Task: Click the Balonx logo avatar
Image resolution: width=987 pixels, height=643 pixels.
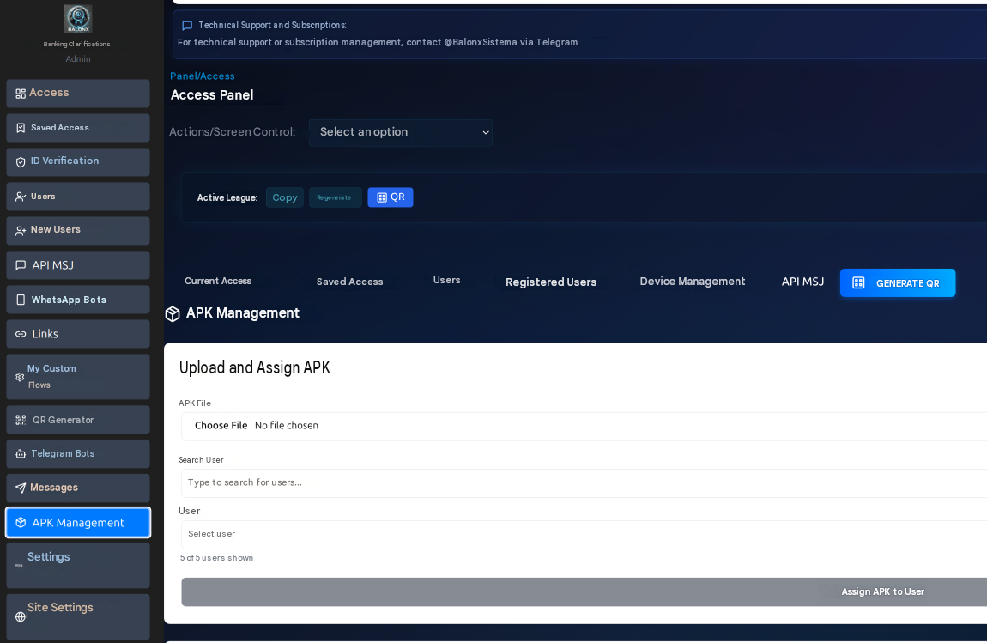Action: pyautogui.click(x=78, y=19)
